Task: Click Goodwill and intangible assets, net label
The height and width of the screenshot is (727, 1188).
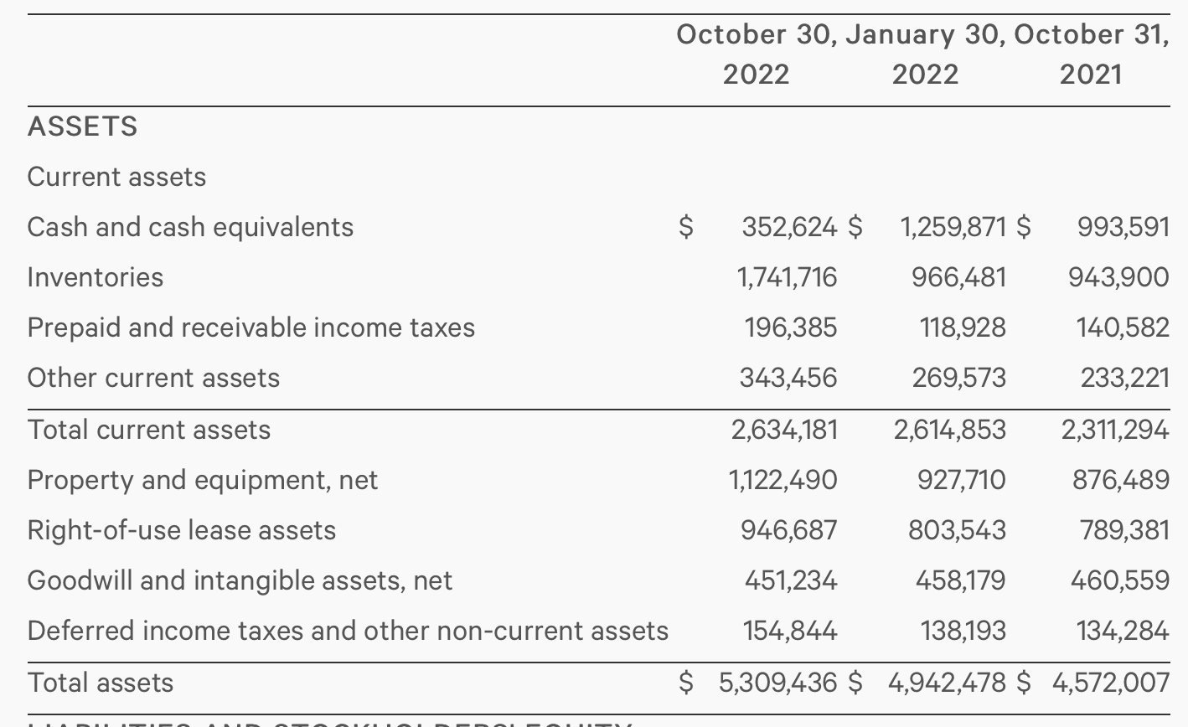Action: tap(240, 580)
